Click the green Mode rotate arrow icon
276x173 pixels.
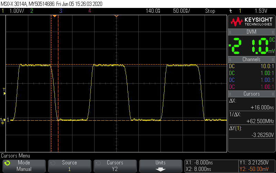pos(7,163)
